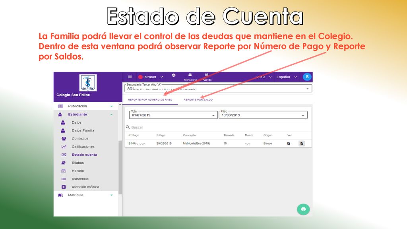Open Asistencia in the sidebar
This screenshot has height=229, width=407.
pyautogui.click(x=80, y=179)
